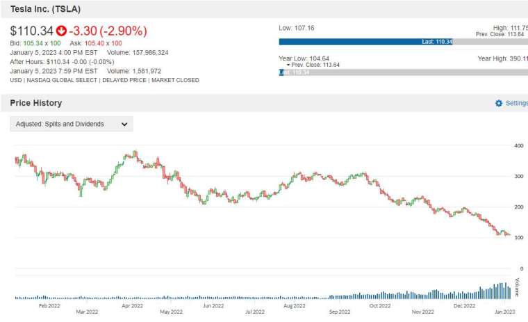Image resolution: width=528 pixels, height=322 pixels.
Task: Click the tallest volume bars near Jan 2023
Action: coord(502,291)
